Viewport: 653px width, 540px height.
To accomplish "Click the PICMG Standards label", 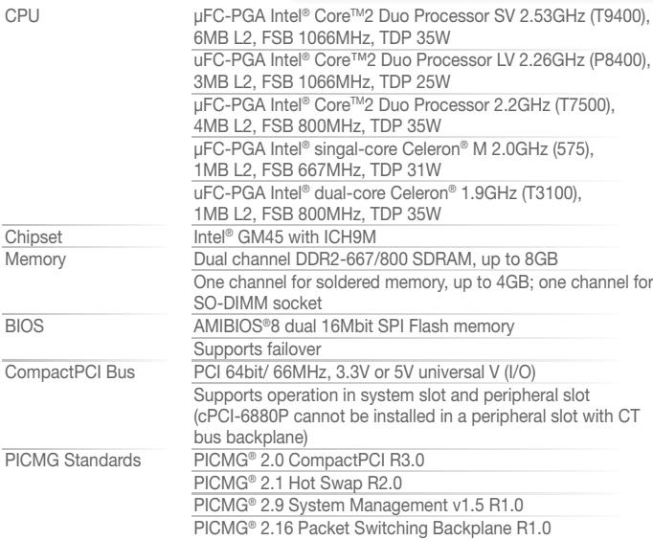I will click(x=73, y=461).
